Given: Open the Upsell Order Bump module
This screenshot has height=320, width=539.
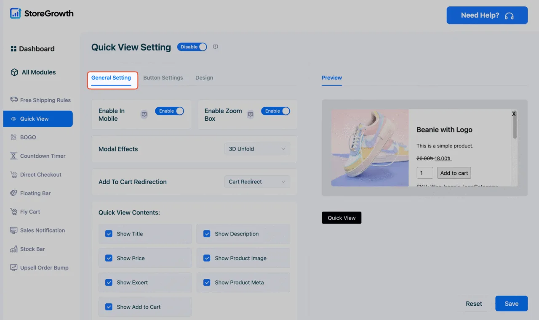Looking at the screenshot, I should click(39, 267).
